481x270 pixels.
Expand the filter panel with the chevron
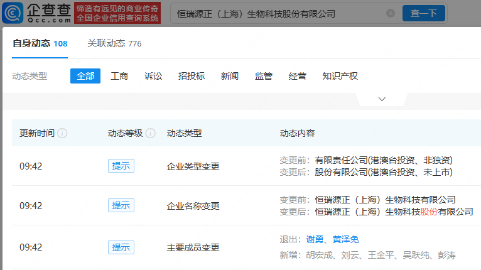point(382,99)
